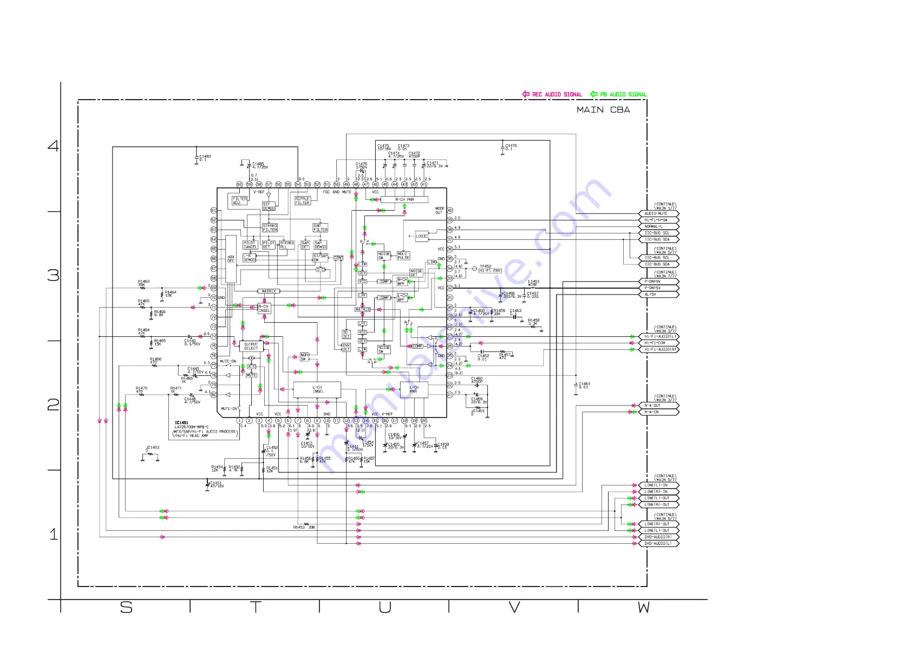
Task: Select the L-CH PNR block
Action: tap(414, 390)
